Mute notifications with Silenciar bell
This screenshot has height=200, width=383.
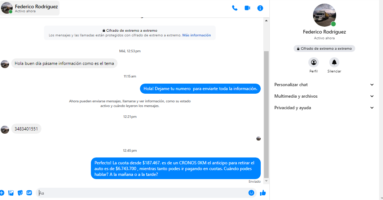334,63
